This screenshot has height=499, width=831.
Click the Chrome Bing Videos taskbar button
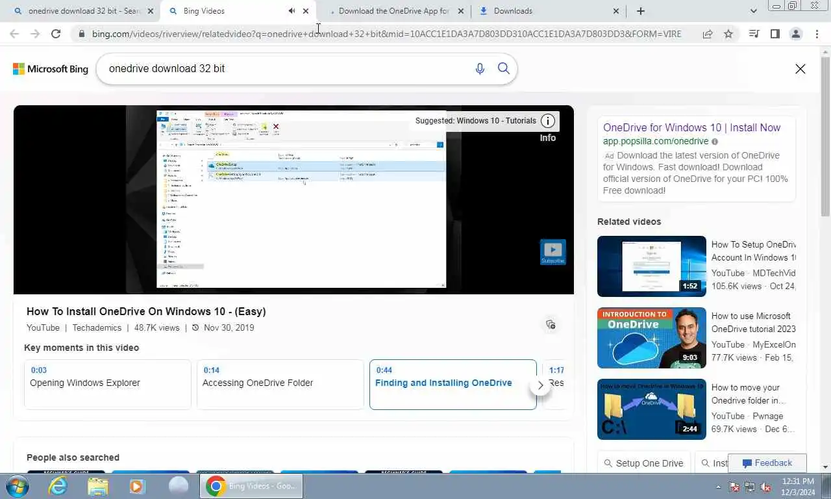(251, 486)
